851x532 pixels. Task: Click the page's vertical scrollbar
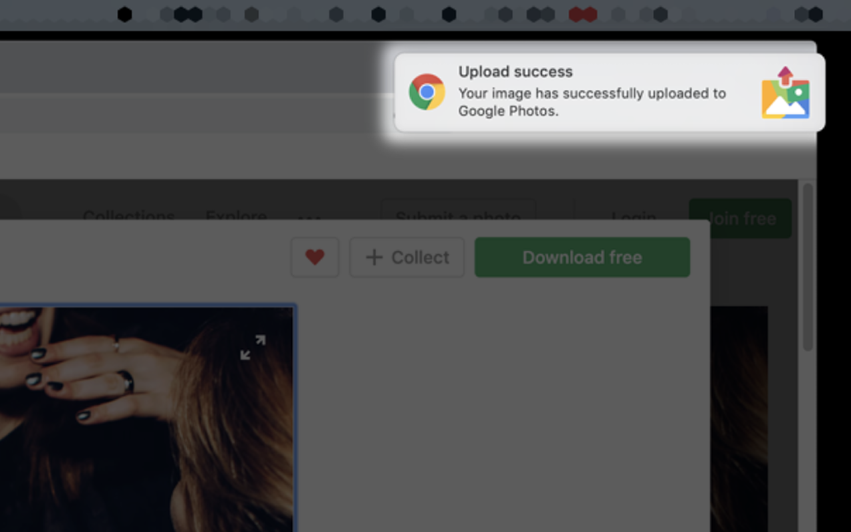[x=808, y=266]
